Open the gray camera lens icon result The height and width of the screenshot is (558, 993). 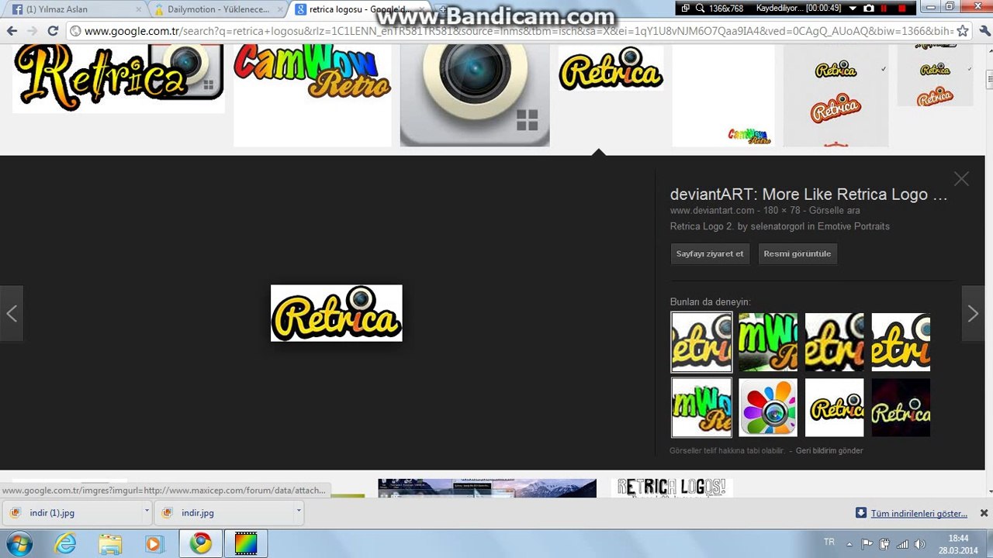tap(475, 95)
